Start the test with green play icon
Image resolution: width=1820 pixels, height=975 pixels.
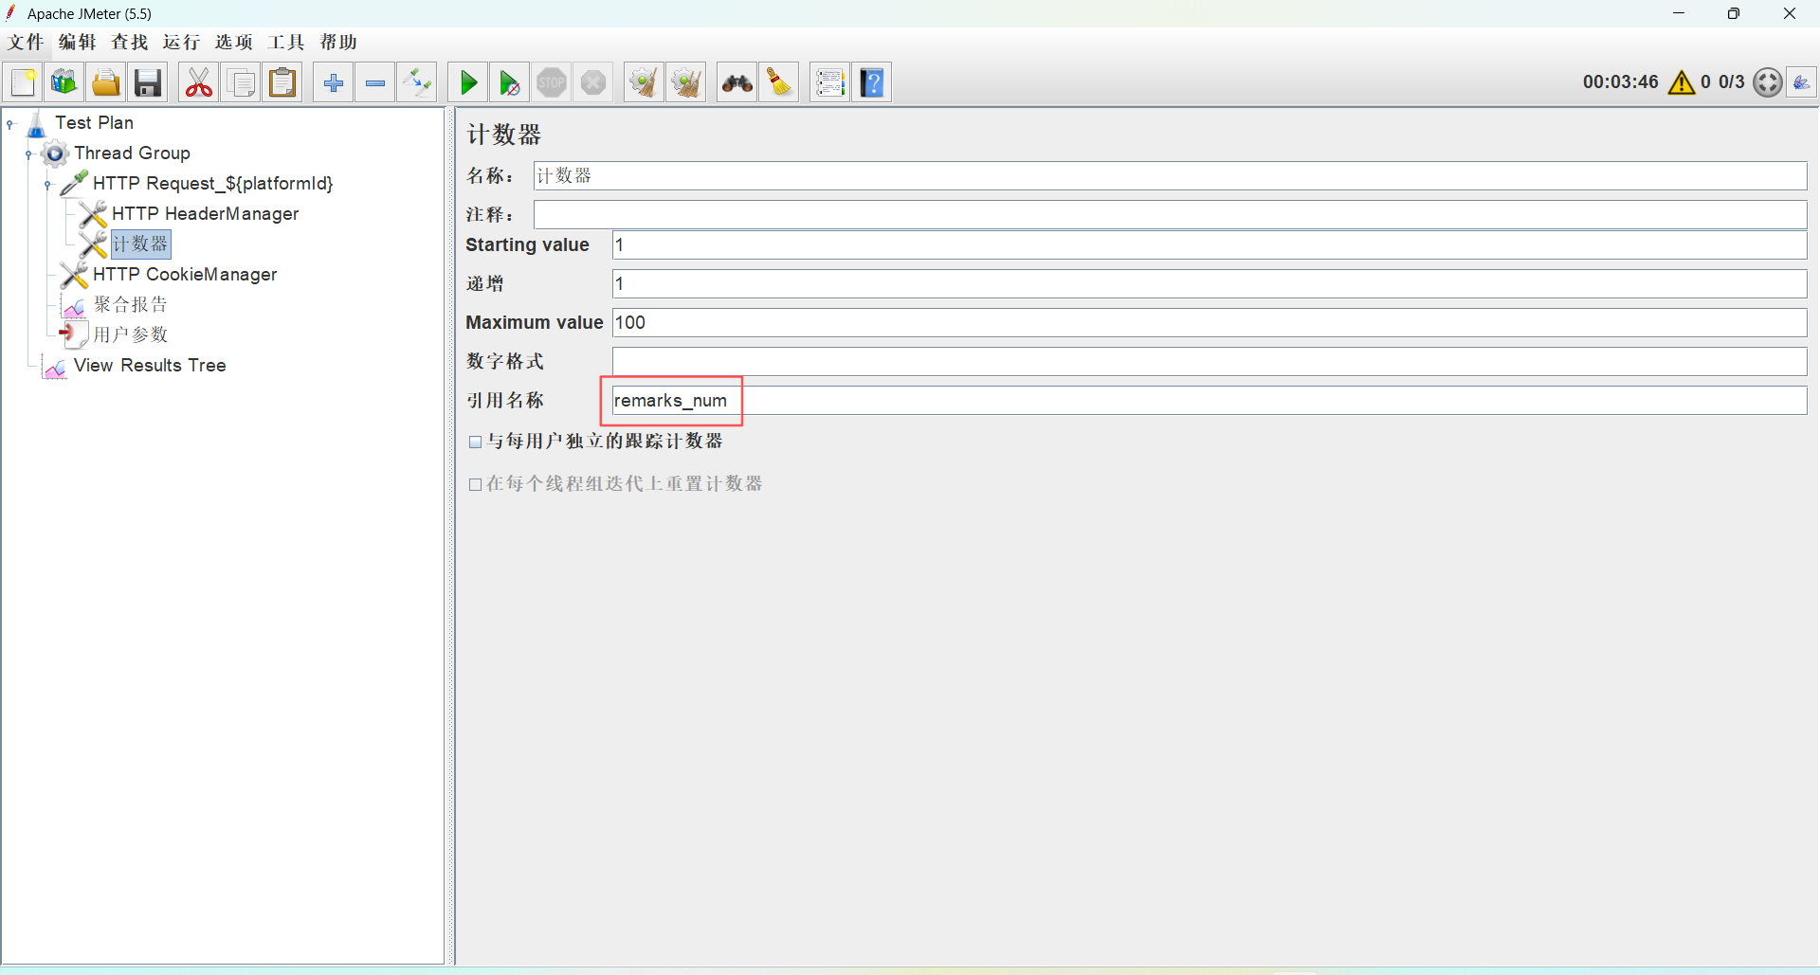[x=468, y=82]
